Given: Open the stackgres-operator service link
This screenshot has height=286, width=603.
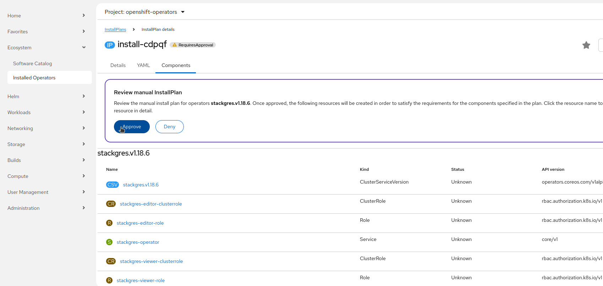Looking at the screenshot, I should pyautogui.click(x=138, y=242).
